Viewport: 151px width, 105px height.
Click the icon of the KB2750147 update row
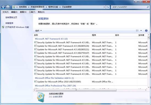(35, 53)
